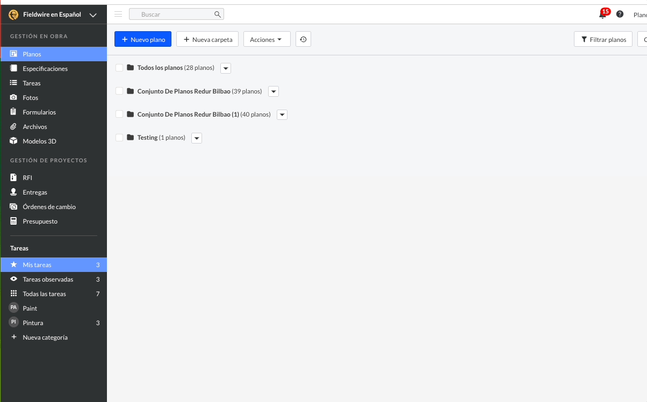Click the partially visible button next to Filtrar planos
This screenshot has height=402, width=647.
coord(642,39)
